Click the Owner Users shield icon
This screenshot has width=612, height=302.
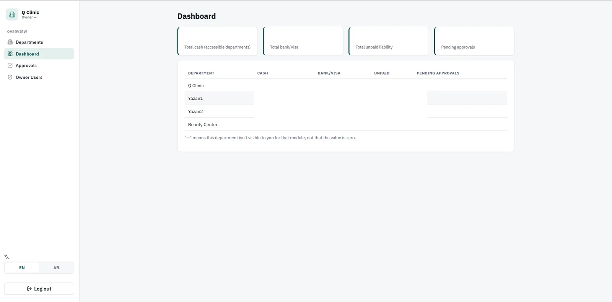pyautogui.click(x=10, y=77)
